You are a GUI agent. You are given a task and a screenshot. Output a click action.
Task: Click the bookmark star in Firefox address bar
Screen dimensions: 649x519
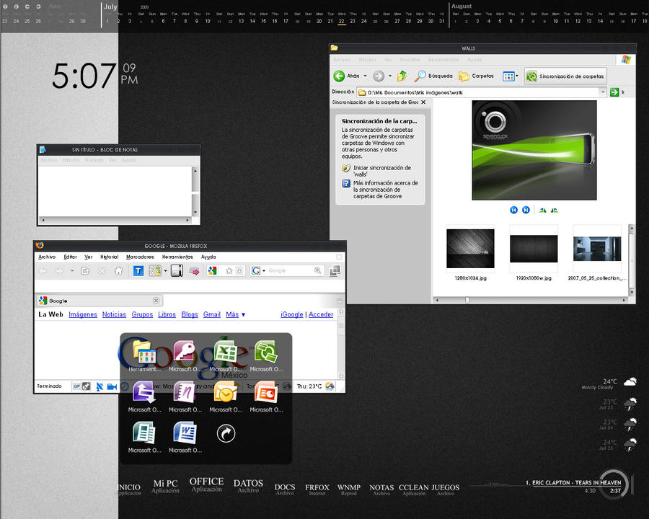pyautogui.click(x=229, y=271)
